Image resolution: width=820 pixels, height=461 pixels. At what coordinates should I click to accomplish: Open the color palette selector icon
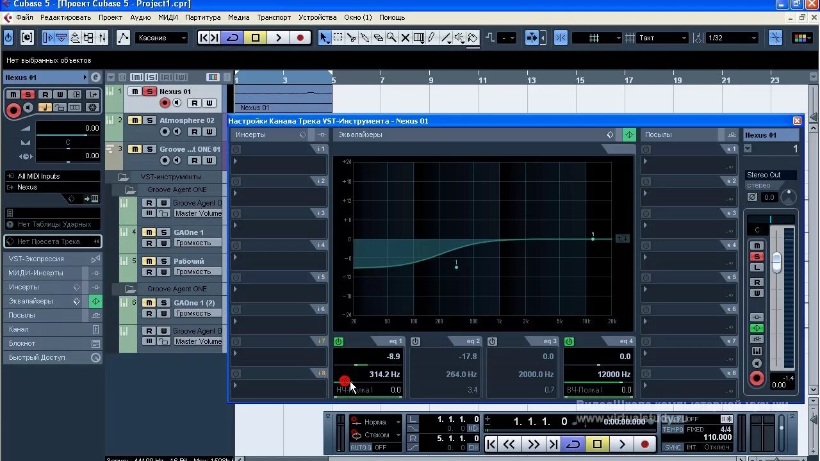pos(802,38)
